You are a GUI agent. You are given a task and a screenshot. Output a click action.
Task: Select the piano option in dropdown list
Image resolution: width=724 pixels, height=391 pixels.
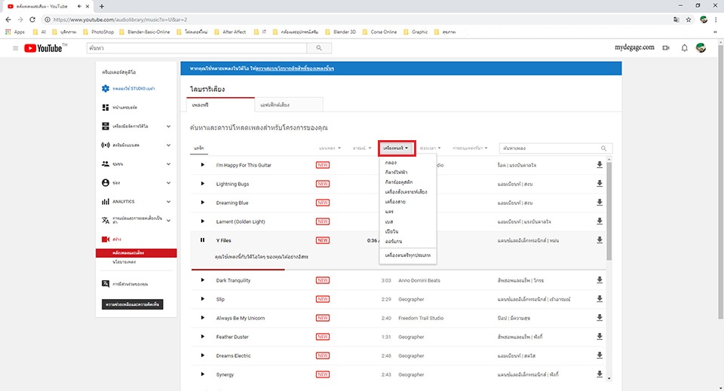[391, 232]
